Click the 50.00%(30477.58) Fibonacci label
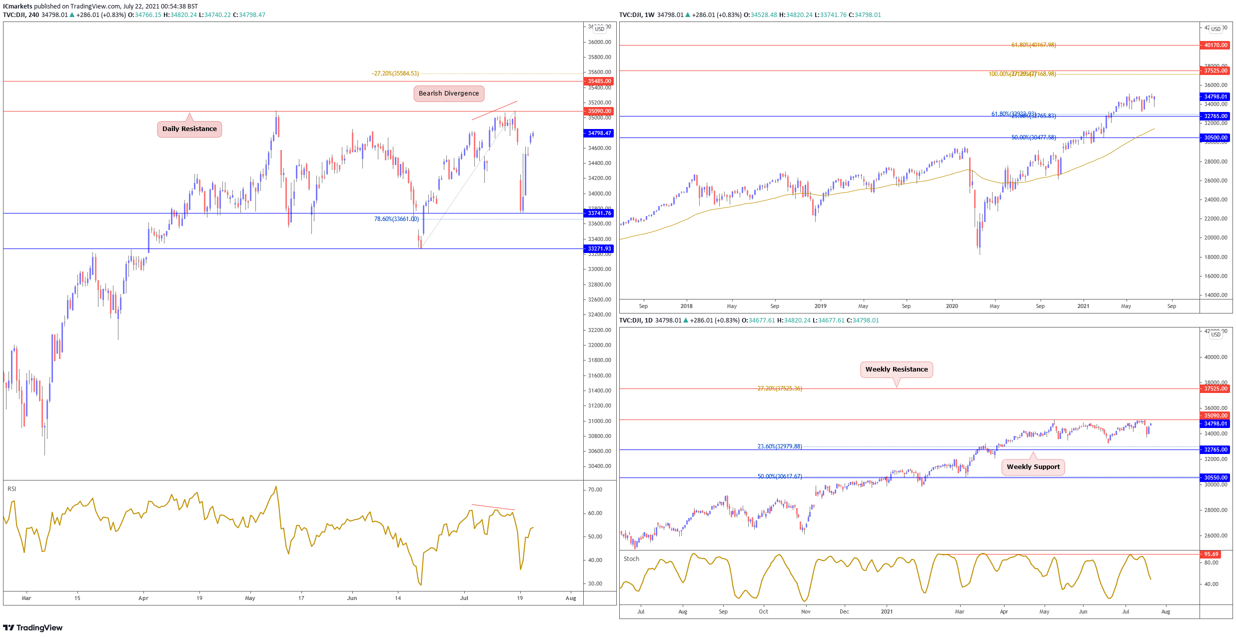1236x637 pixels. tap(1034, 137)
